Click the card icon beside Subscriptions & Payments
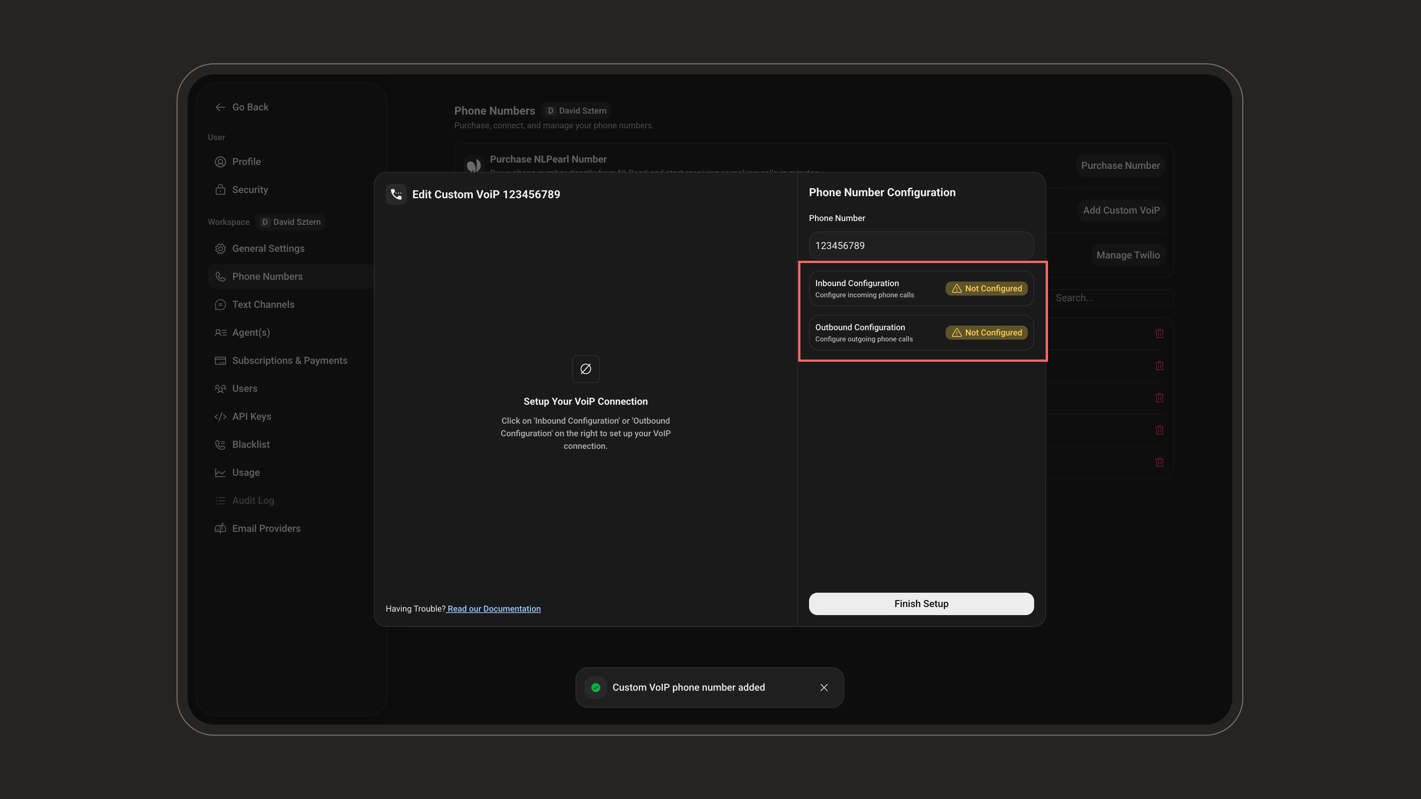 tap(220, 361)
